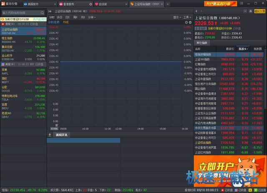The width and height of the screenshot is (267, 193).
Task: Click the 立即开户 advertisement banner
Action: 230,171
